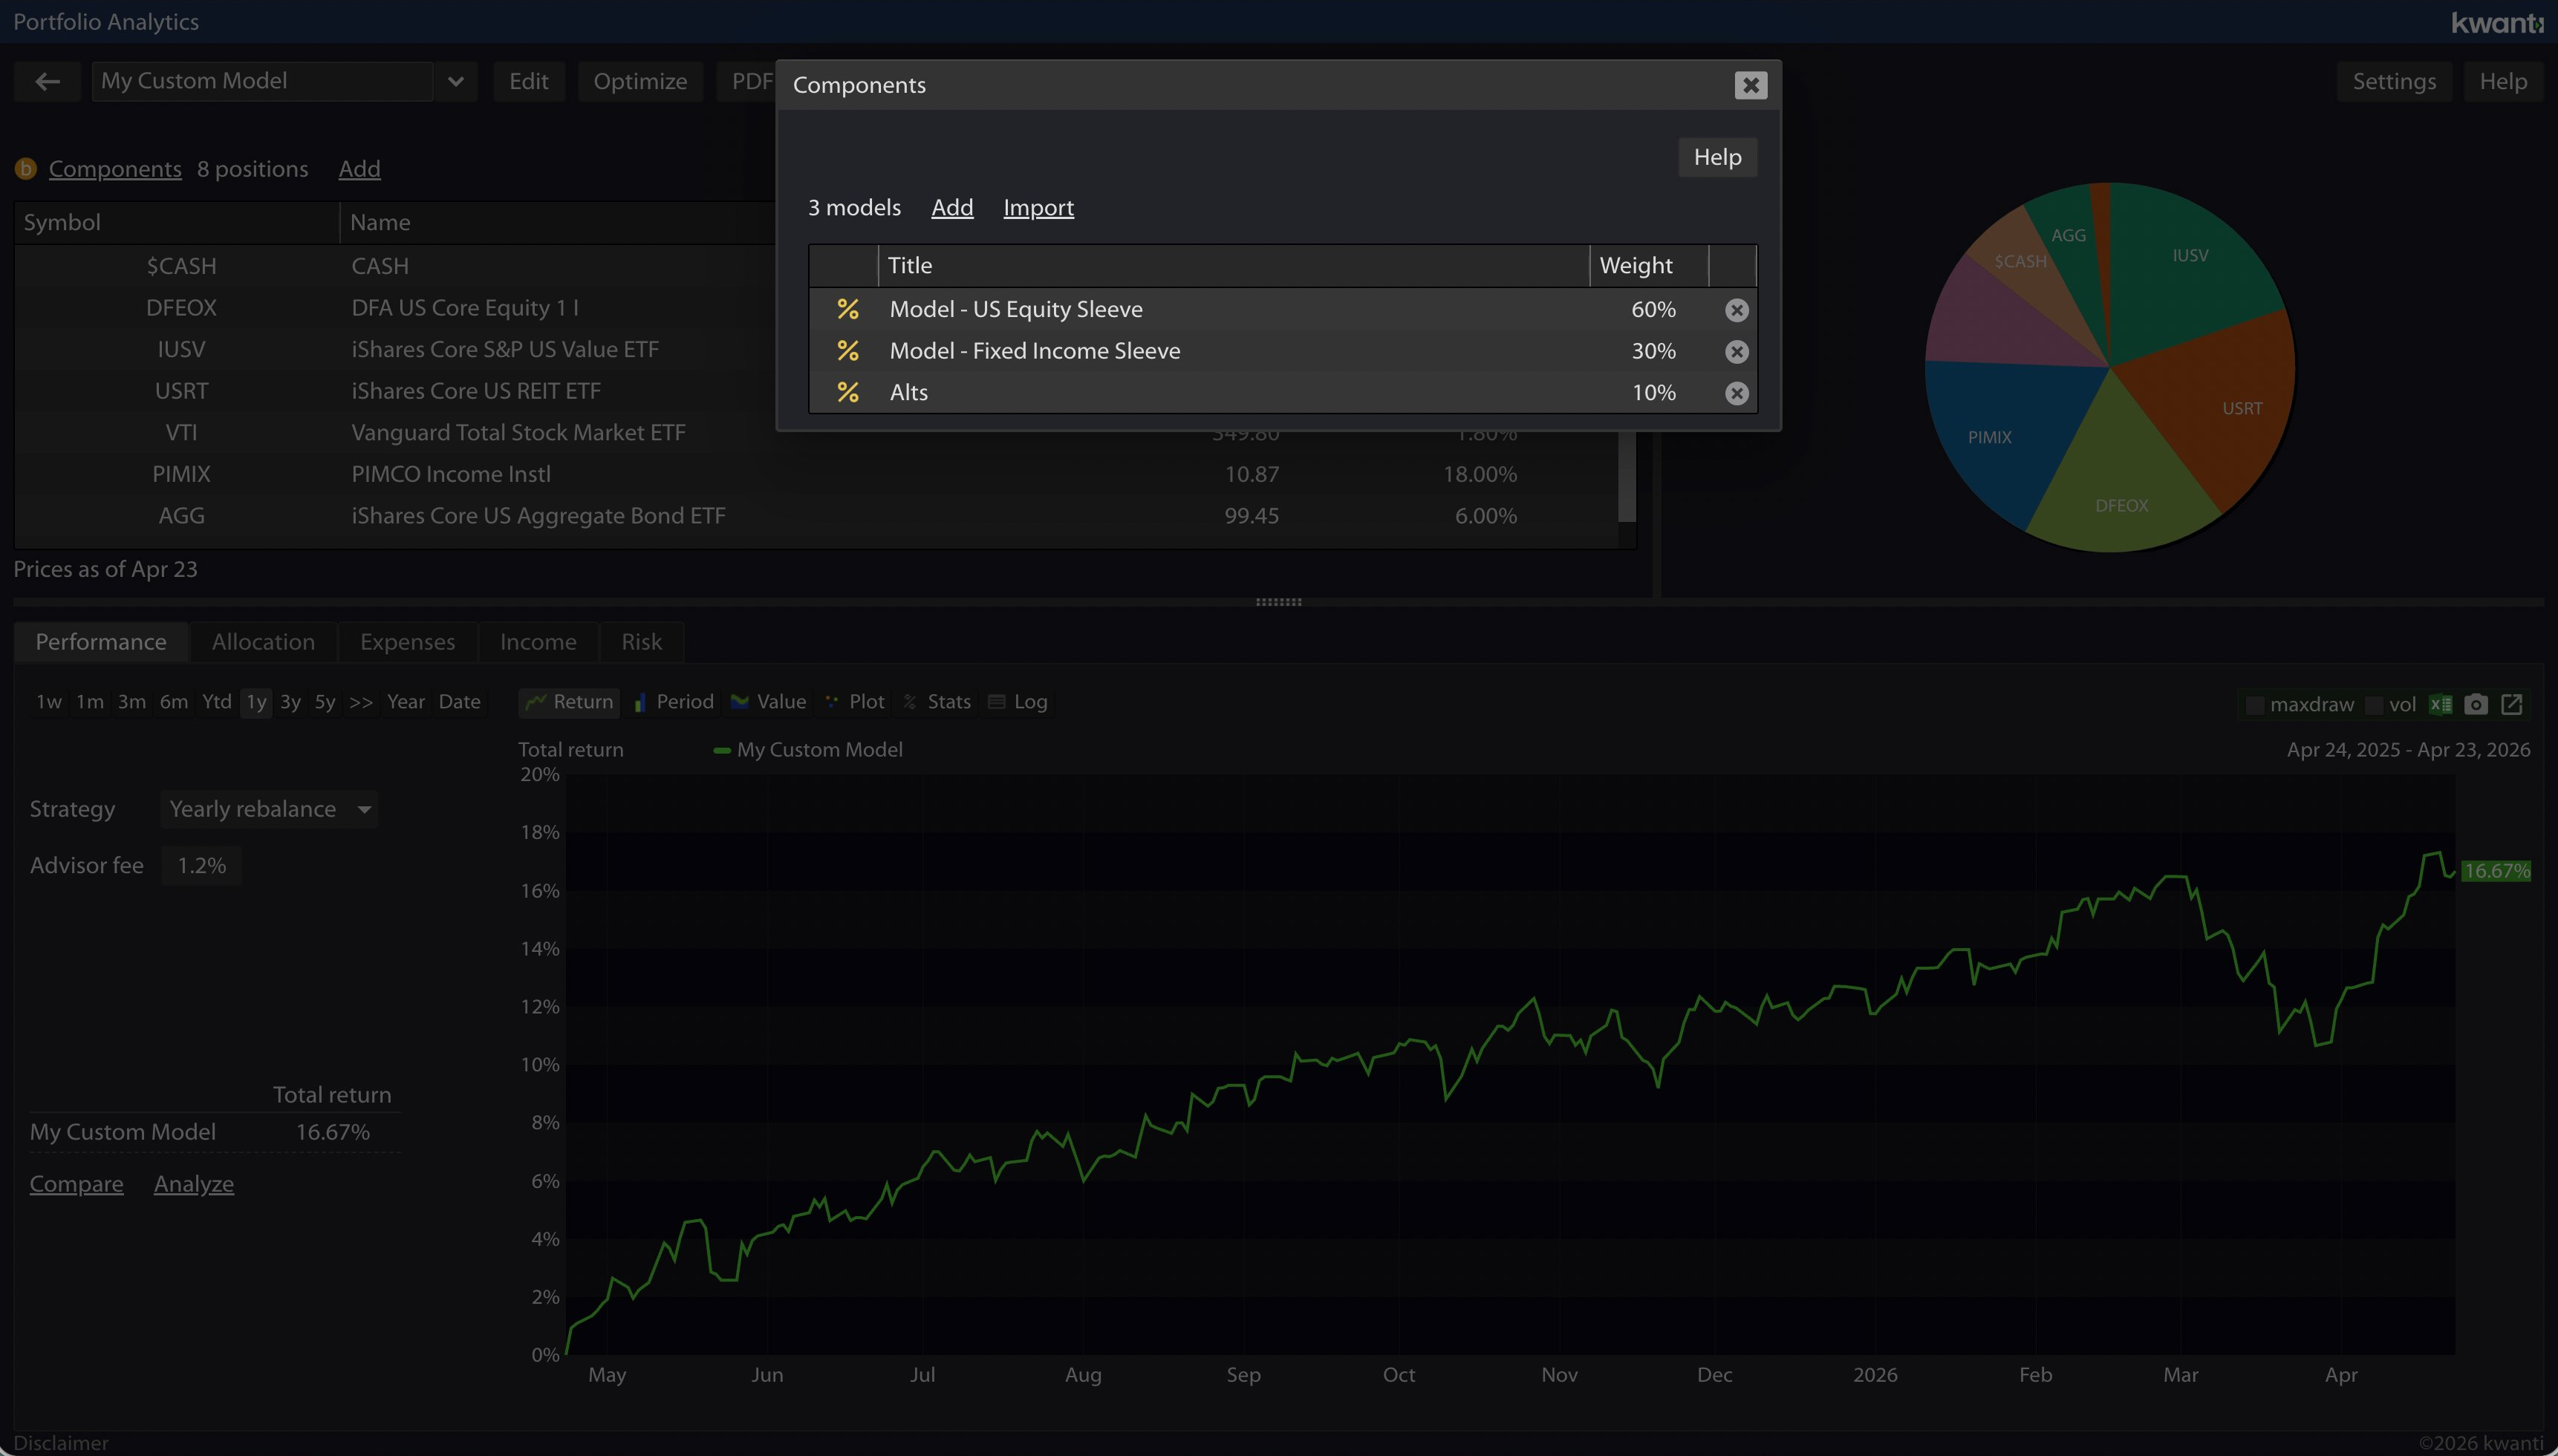Click the My Custom Model name field
The width and height of the screenshot is (2558, 1456).
coord(262,81)
